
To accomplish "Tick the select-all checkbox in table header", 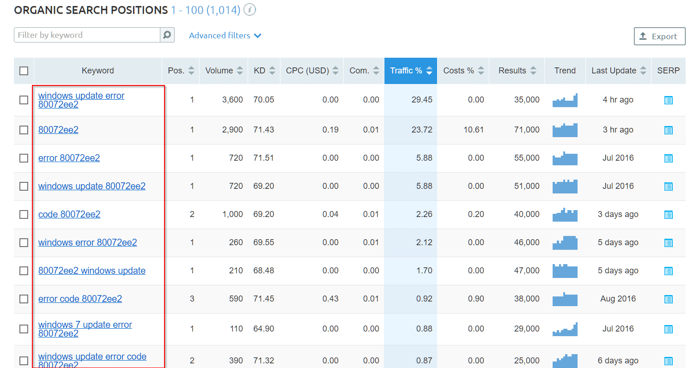I will point(24,71).
